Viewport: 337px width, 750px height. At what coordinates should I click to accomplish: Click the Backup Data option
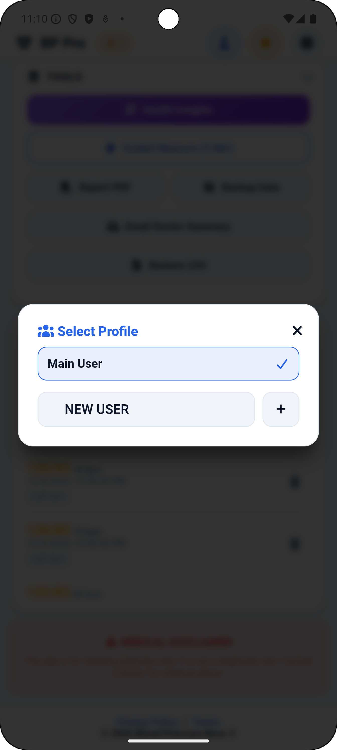(242, 187)
